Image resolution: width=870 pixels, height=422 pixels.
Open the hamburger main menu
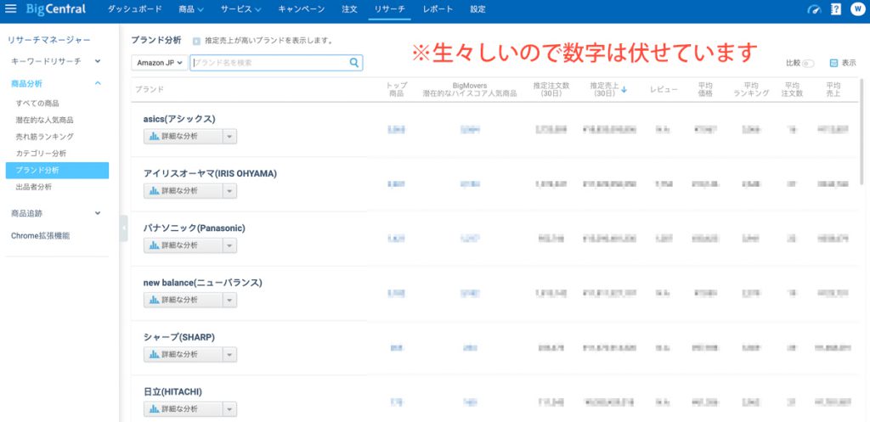click(x=10, y=8)
